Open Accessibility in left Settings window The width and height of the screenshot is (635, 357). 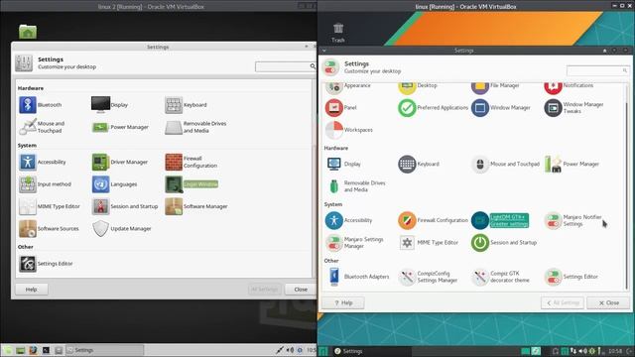43,162
